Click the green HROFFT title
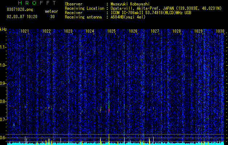Screen dimensions: 228x145 37,3
